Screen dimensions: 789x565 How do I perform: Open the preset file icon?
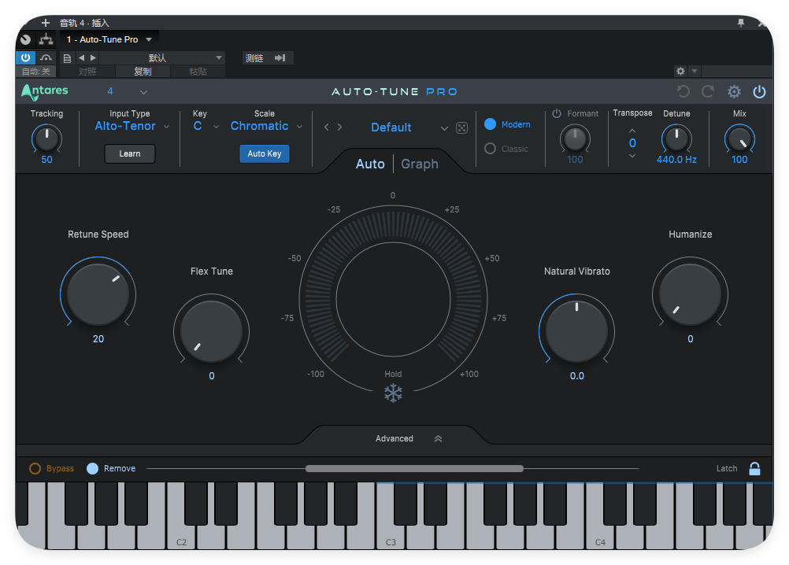click(x=67, y=58)
